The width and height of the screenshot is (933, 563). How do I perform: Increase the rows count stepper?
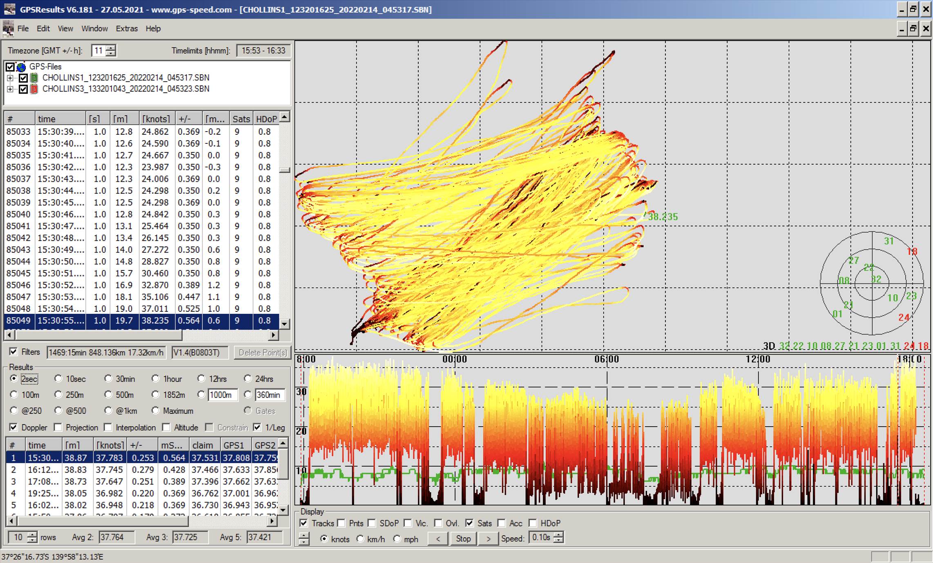32,534
